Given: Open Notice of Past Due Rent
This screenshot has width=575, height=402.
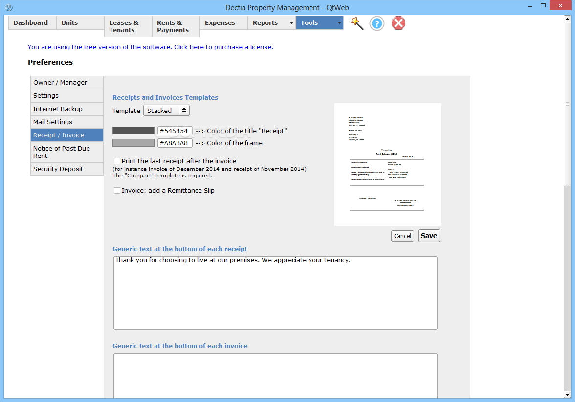Looking at the screenshot, I should point(66,152).
